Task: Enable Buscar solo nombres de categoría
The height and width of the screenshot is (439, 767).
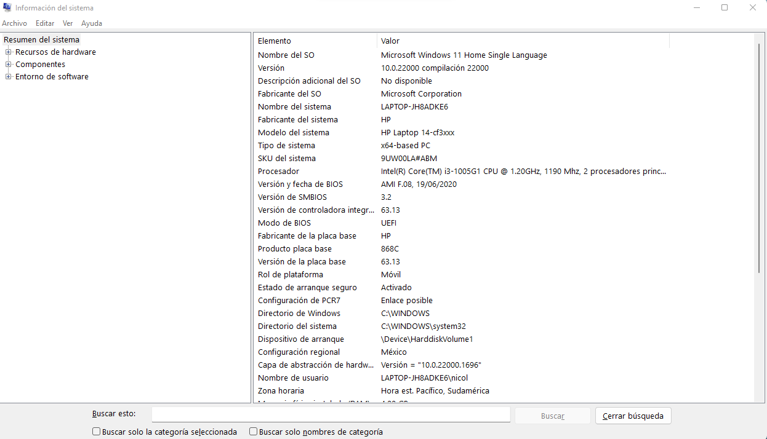Action: (x=254, y=432)
